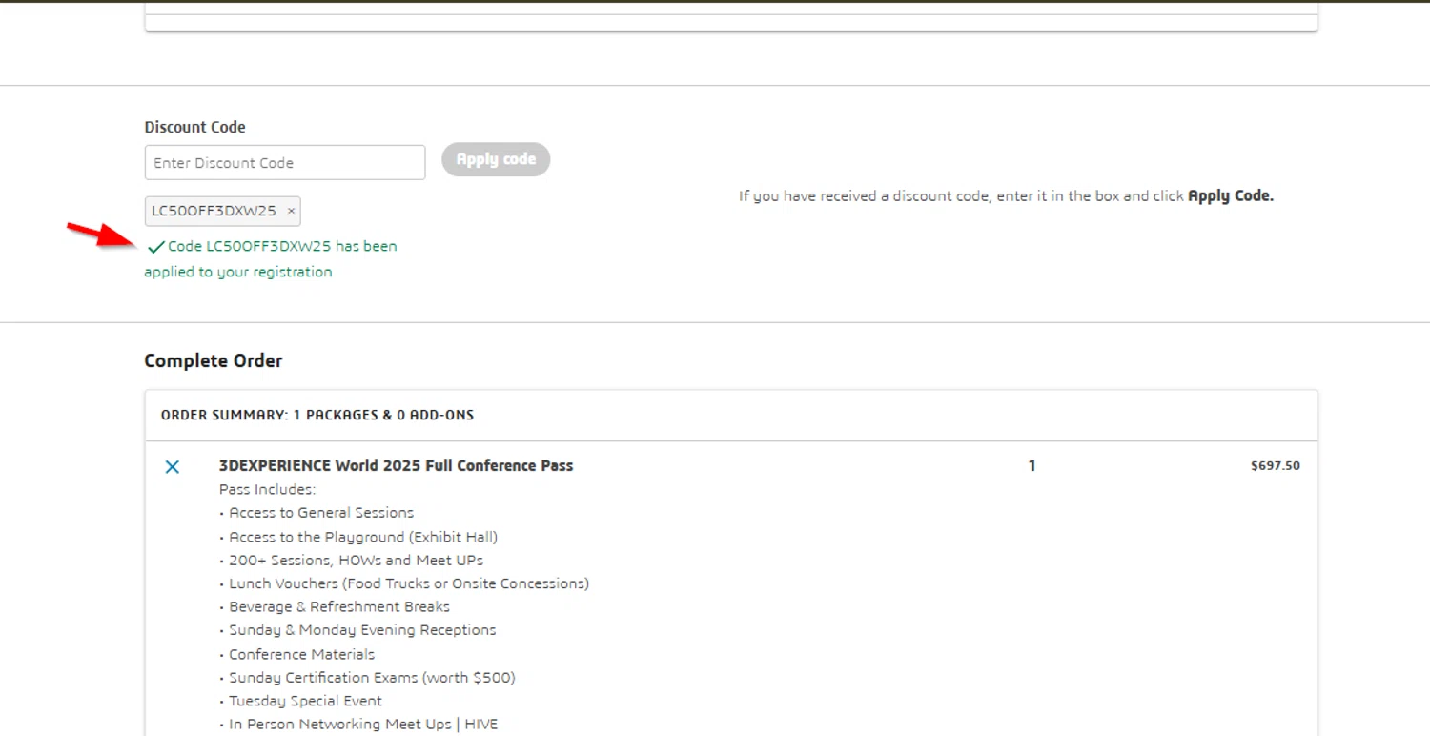The width and height of the screenshot is (1430, 736).
Task: Click 'Pass Includes:' text
Action: click(267, 490)
